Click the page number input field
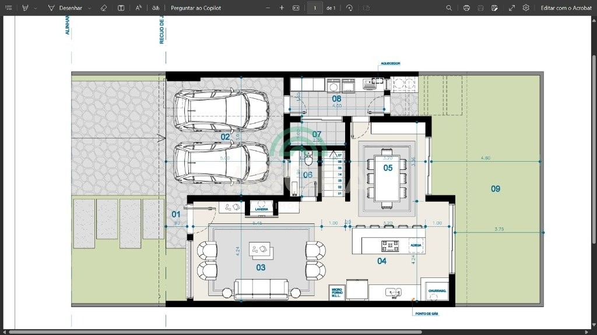 click(315, 8)
